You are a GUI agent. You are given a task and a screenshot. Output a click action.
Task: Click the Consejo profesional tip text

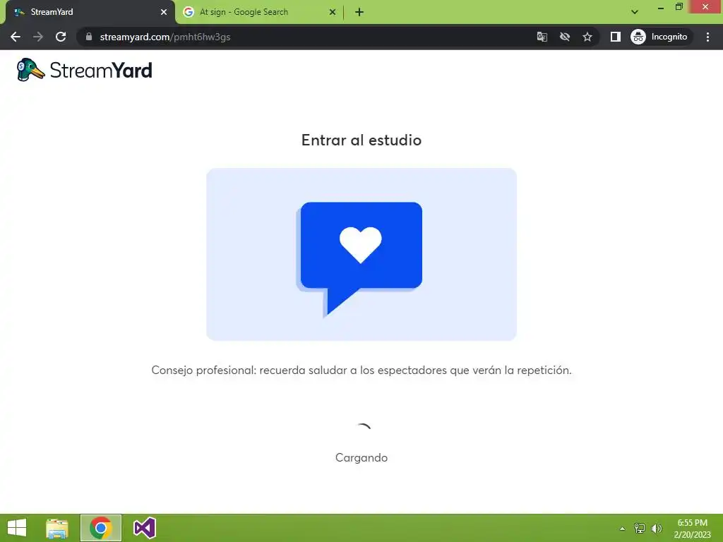pyautogui.click(x=361, y=370)
